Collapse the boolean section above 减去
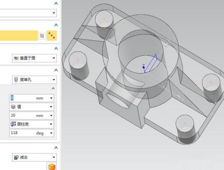This screenshot has height=170, width=224. [56, 148]
